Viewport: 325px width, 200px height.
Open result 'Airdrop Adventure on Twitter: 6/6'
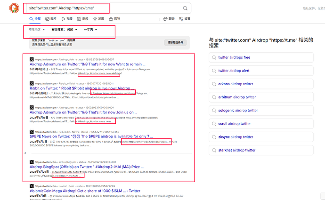pos(83,112)
